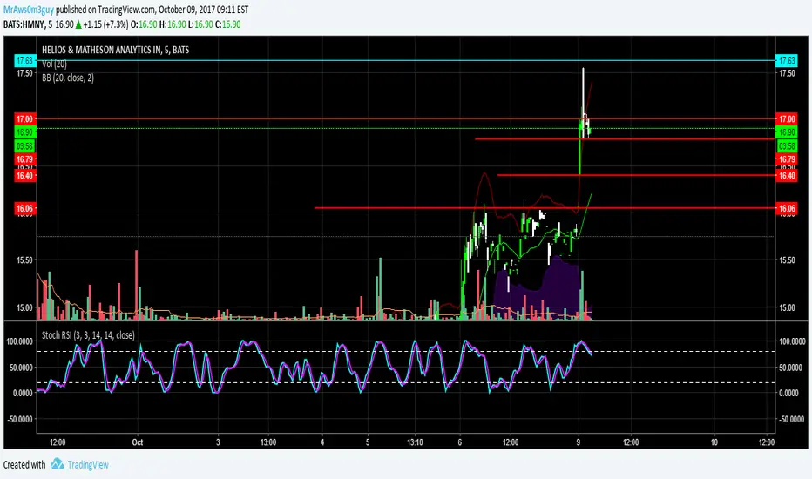Select the cyan horizontal line at 17.63

[405, 61]
